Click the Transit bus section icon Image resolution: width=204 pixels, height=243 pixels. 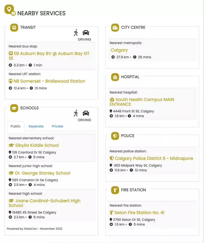coord(14,28)
